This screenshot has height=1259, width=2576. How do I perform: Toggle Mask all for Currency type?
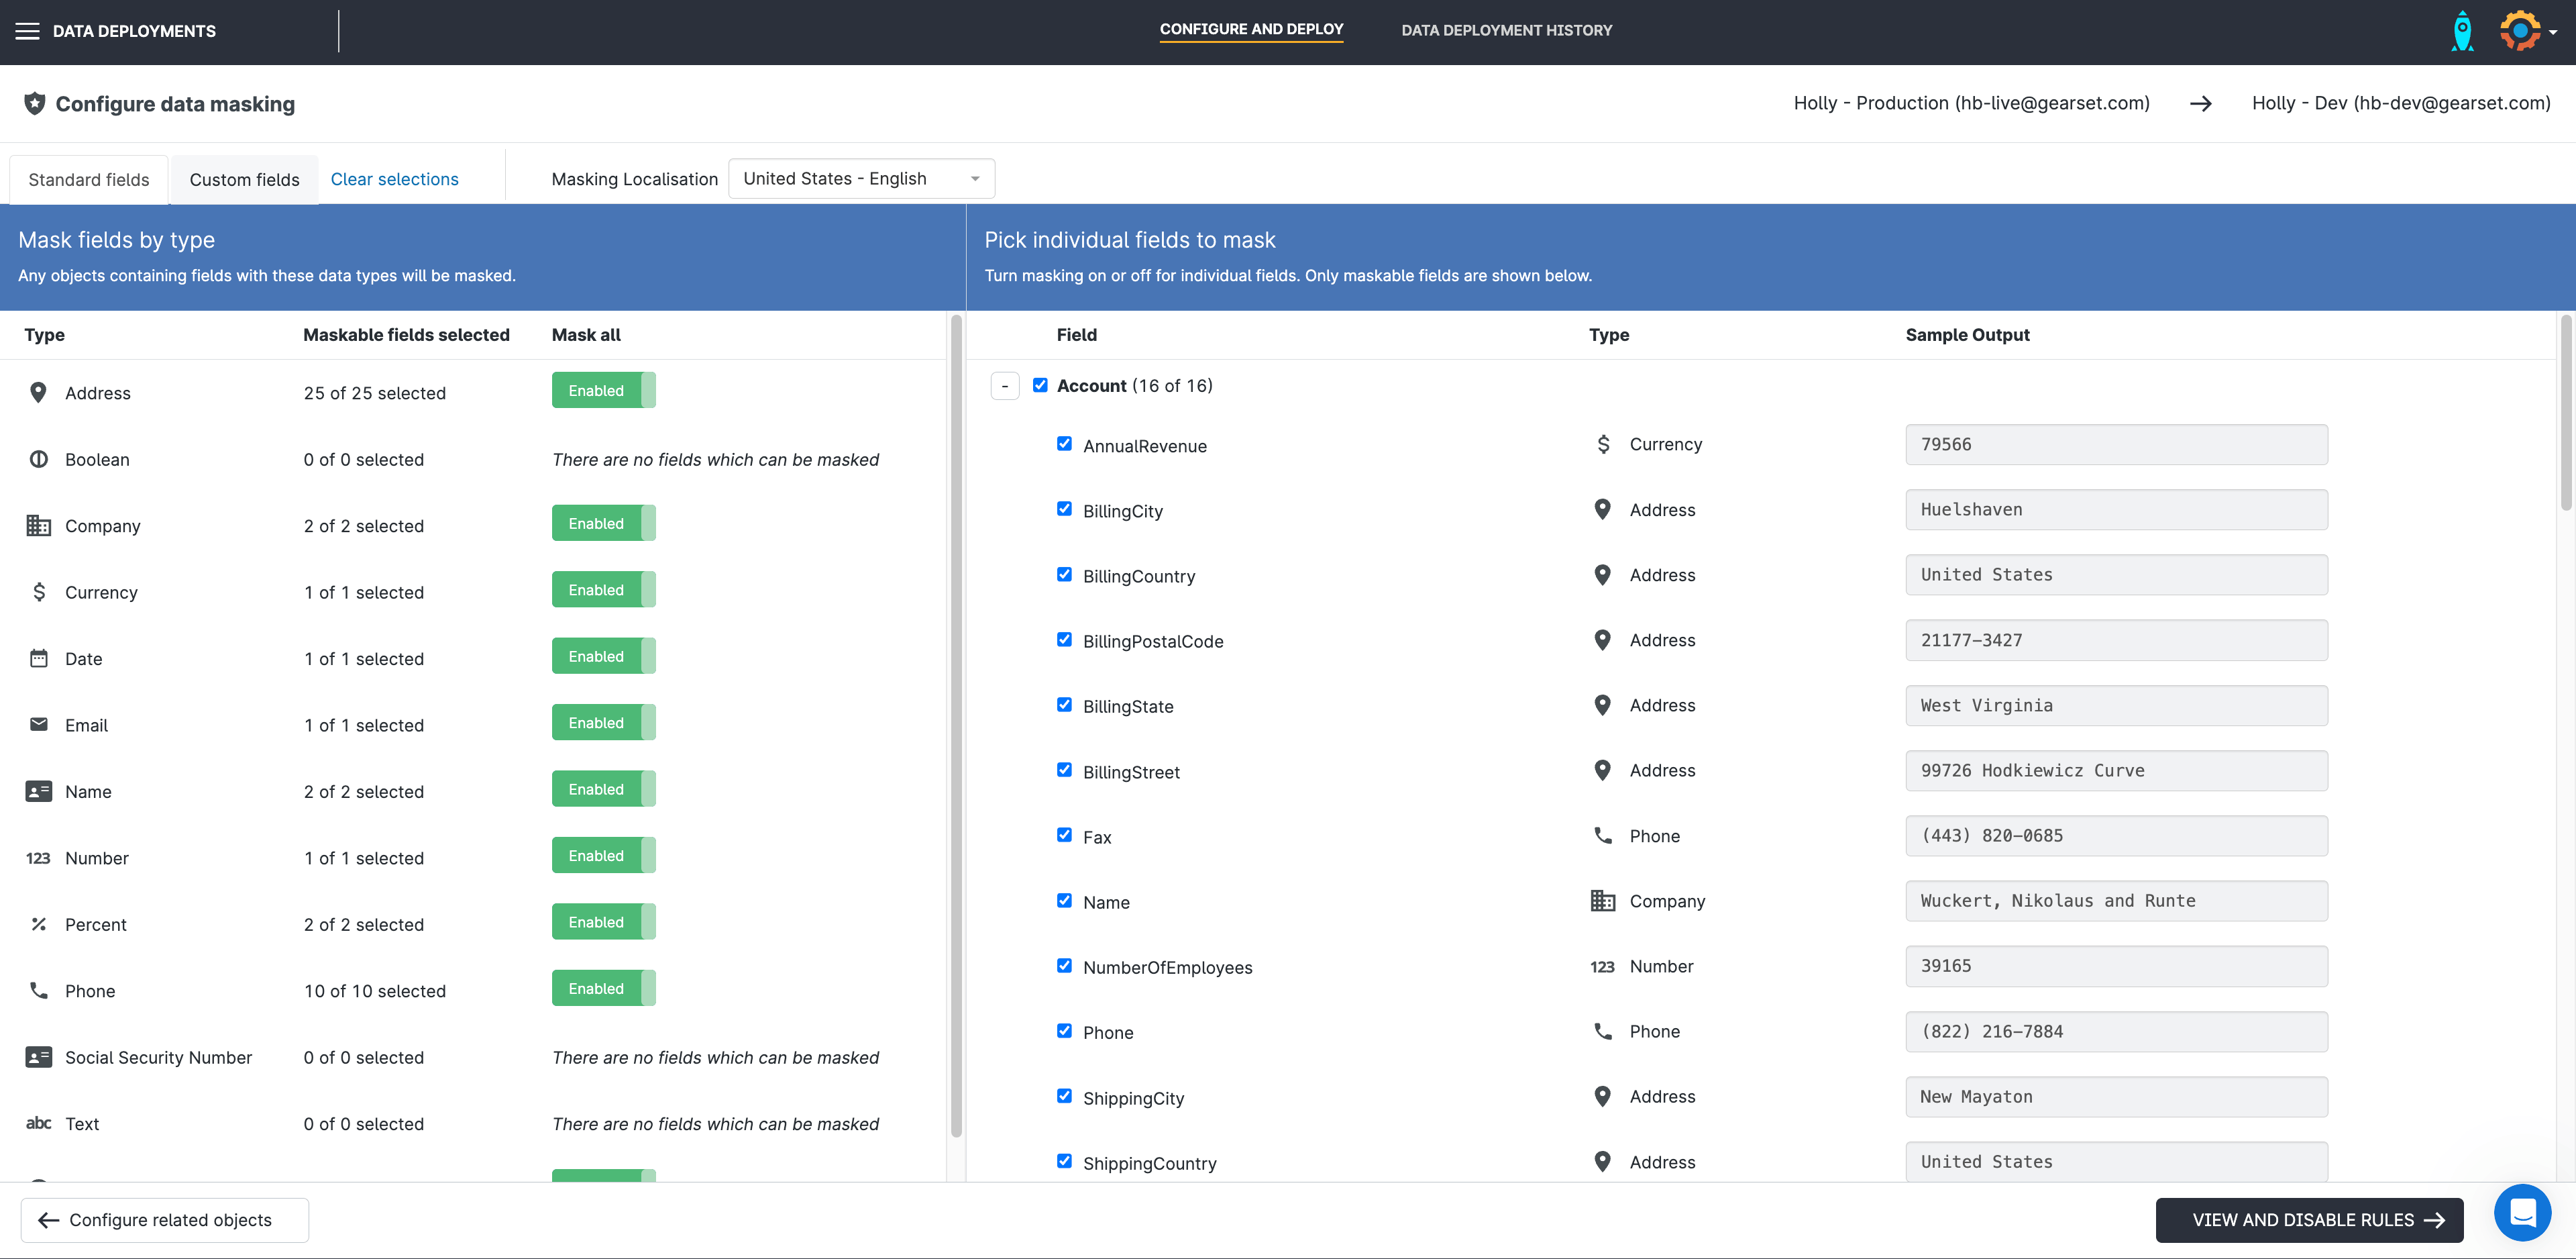pos(603,589)
